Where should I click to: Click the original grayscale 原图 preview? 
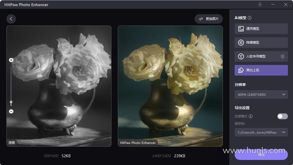pos(59,86)
